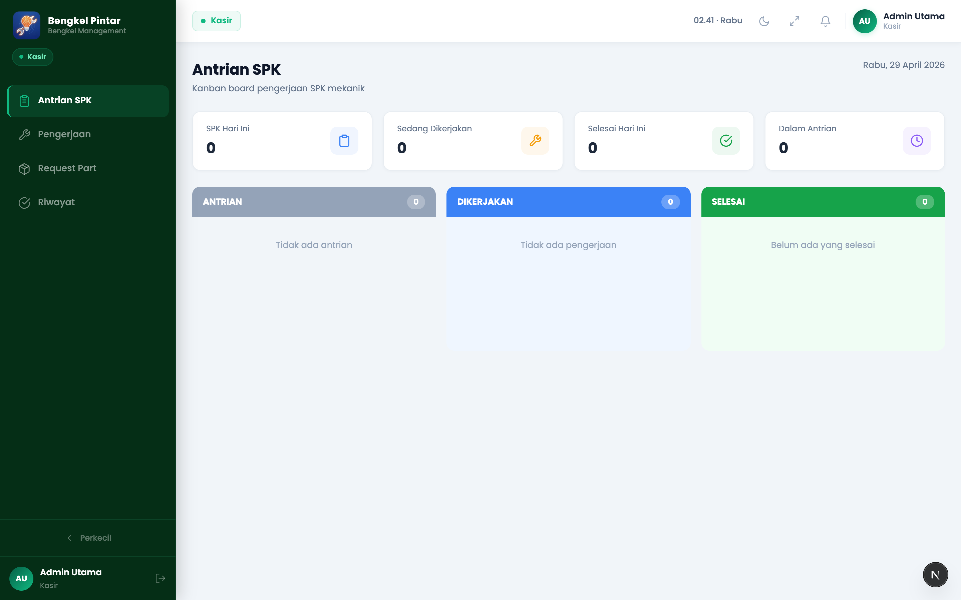This screenshot has width=961, height=600.
Task: Open notifications with the bell icon
Action: [826, 21]
